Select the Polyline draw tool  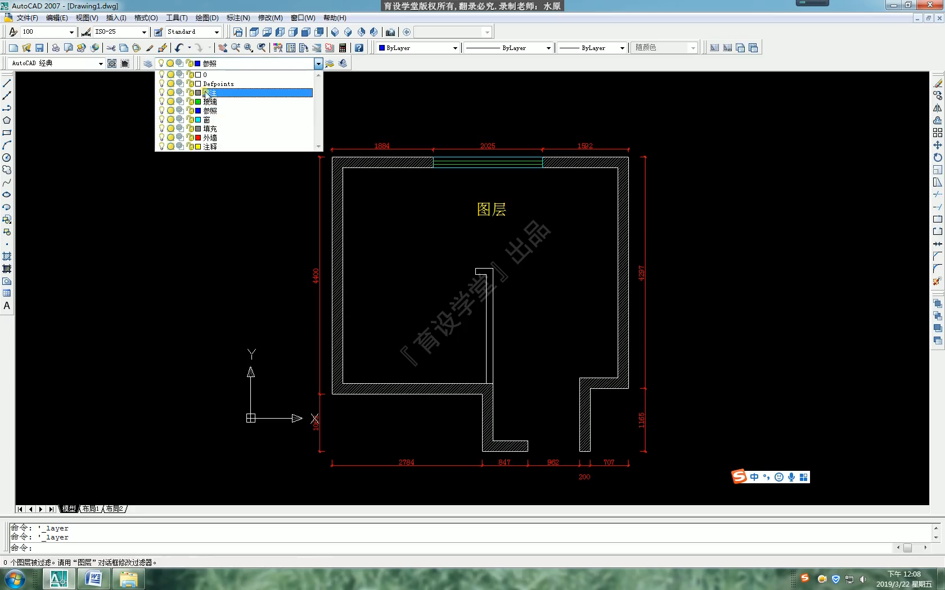pyautogui.click(x=7, y=108)
